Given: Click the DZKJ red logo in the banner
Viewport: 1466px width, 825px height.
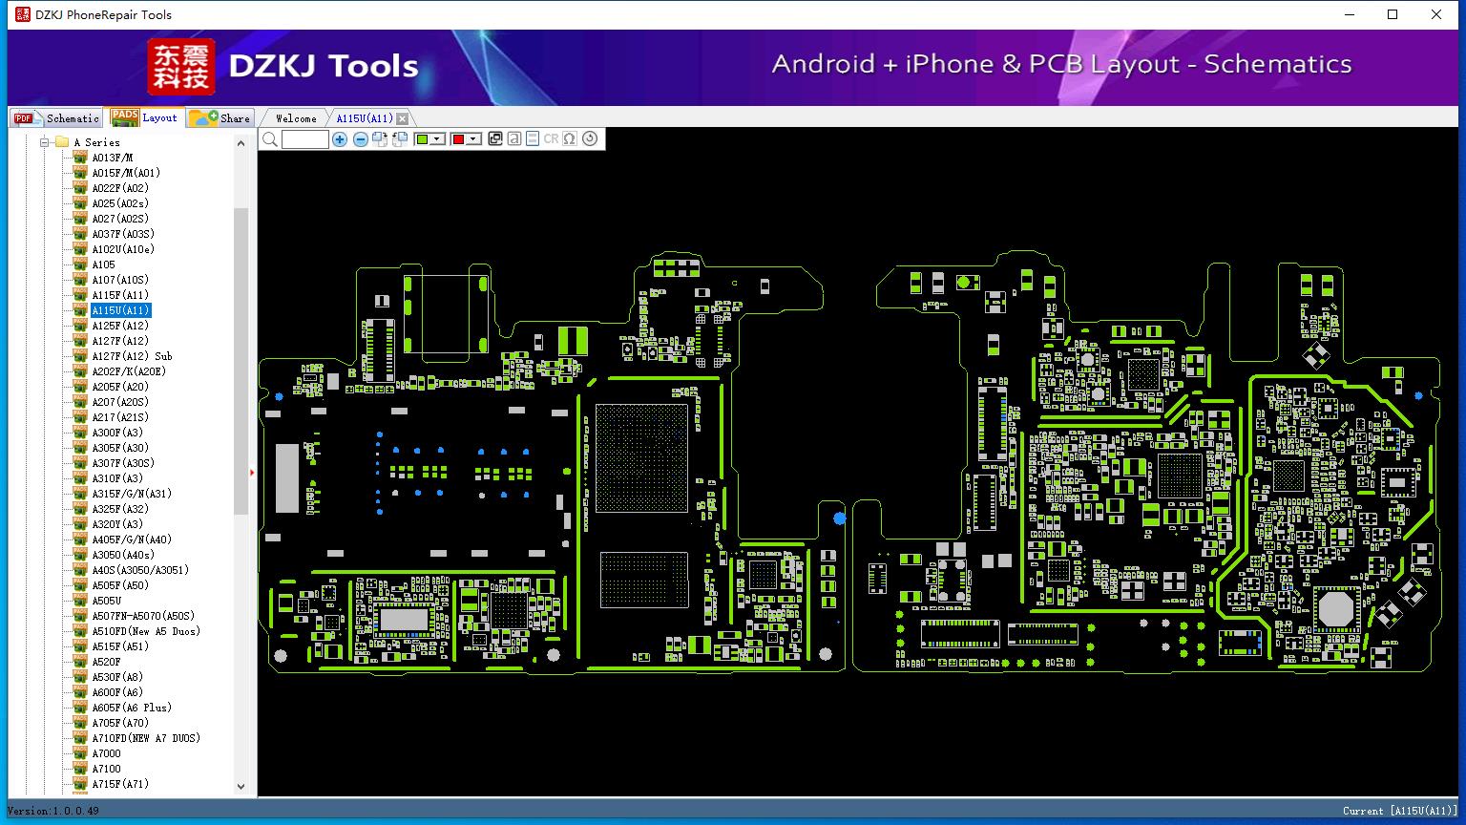Looking at the screenshot, I should coord(180,67).
